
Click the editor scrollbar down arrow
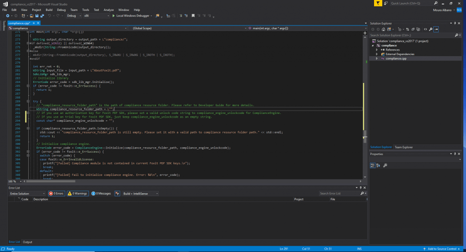365,177
